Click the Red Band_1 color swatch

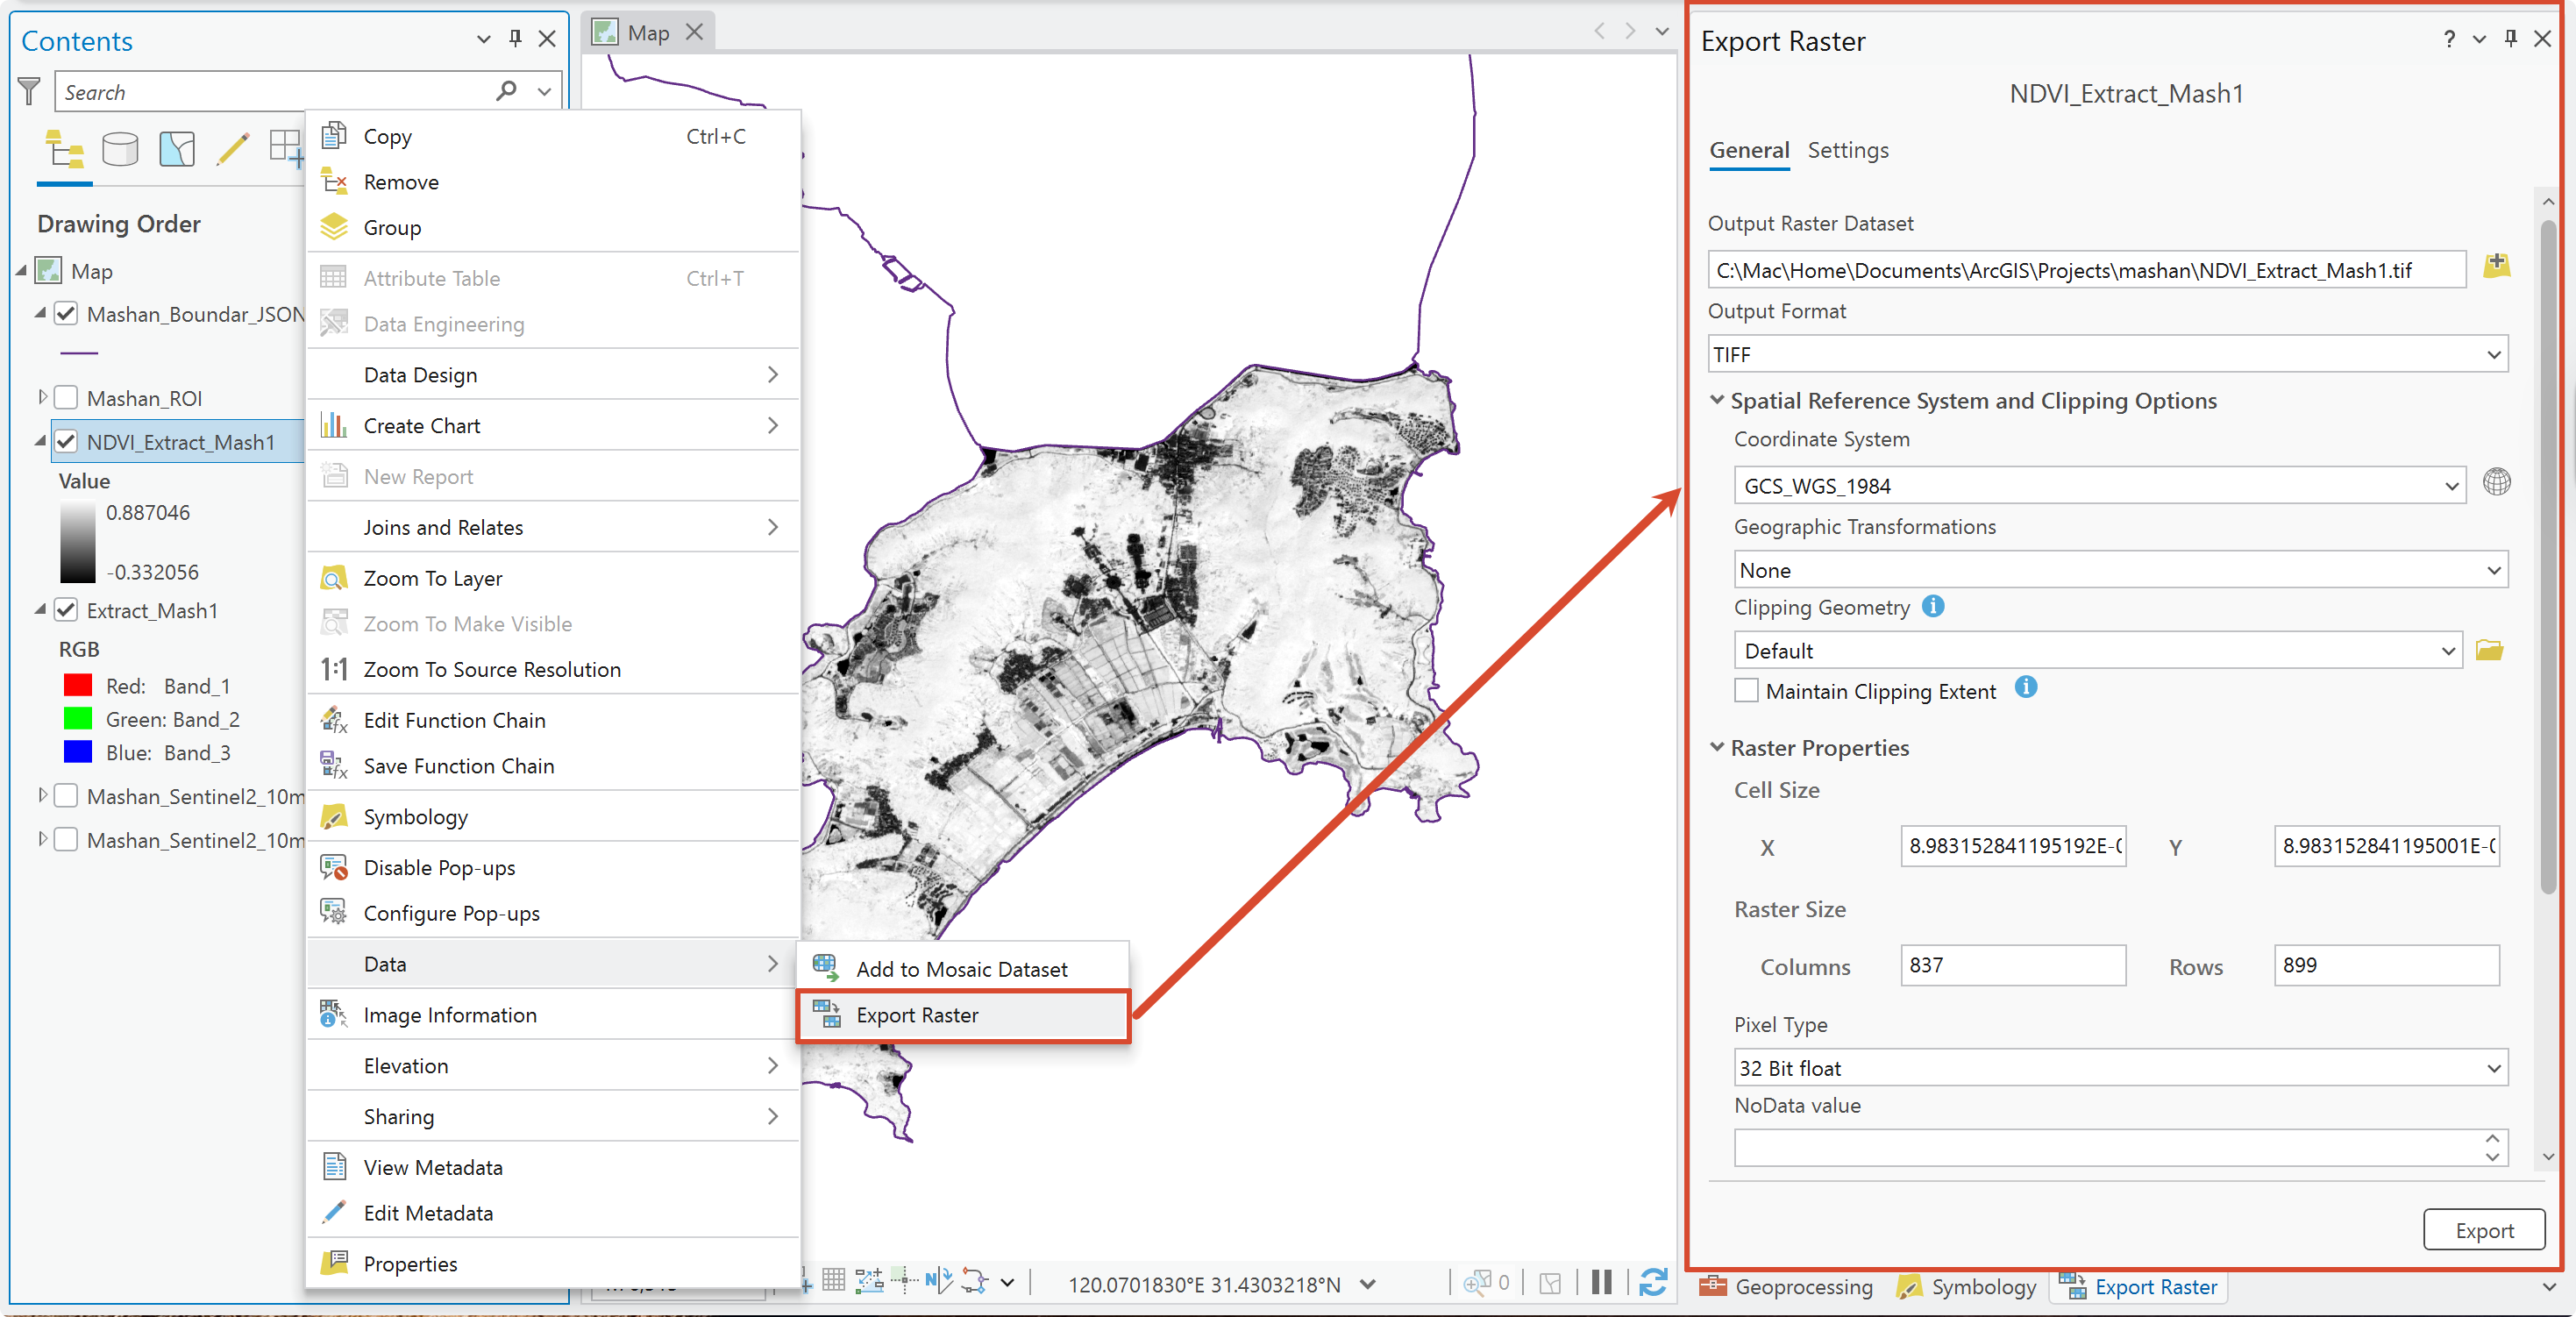78,686
